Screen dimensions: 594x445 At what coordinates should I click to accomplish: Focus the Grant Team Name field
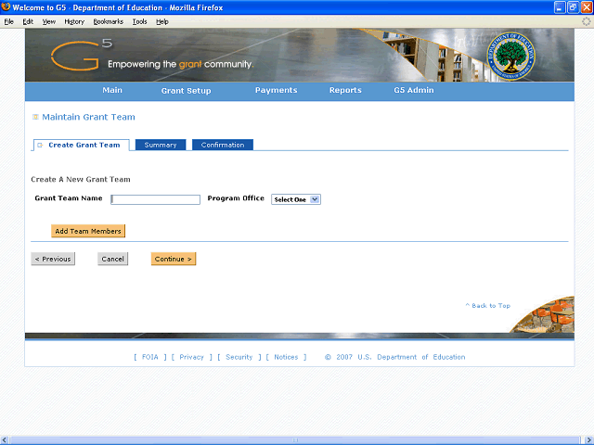(155, 199)
